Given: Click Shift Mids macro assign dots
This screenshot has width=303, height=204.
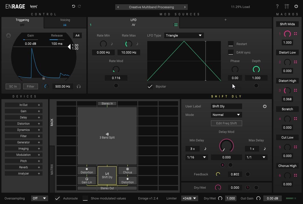Looking at the screenshot, I should [x=295, y=34].
